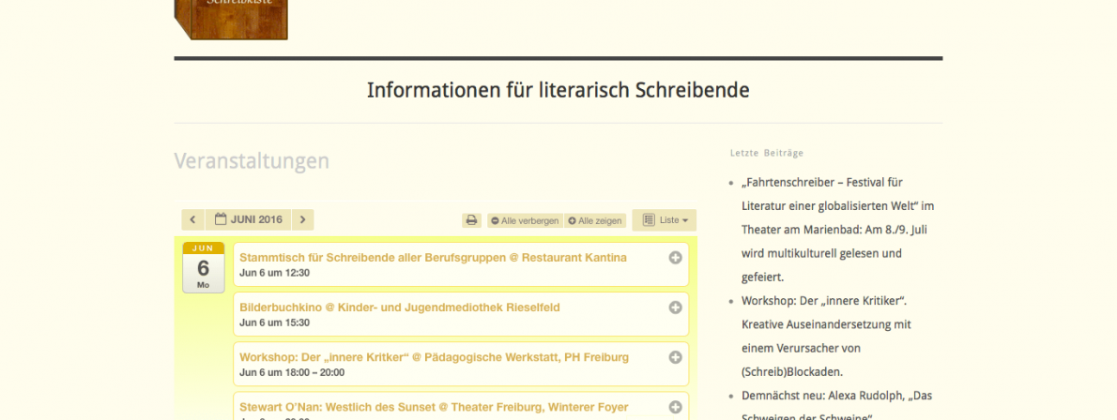This screenshot has height=420, width=1117.
Task: Collapse all events with Alle verbergen
Action: tap(525, 221)
